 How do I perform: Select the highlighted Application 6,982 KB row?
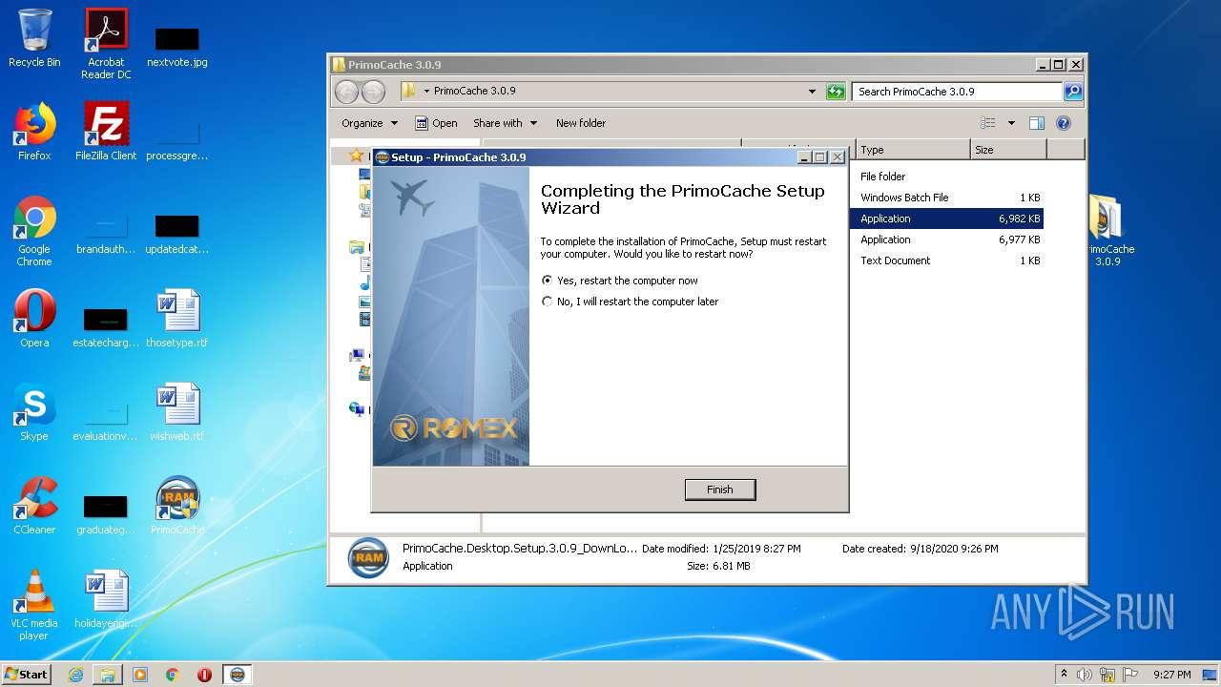[x=946, y=219]
